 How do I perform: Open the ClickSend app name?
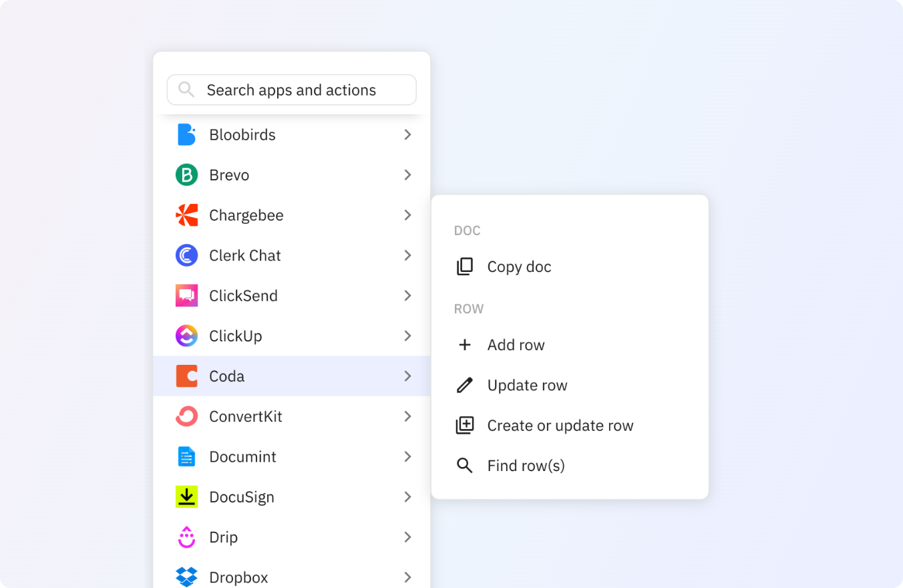[x=243, y=295]
